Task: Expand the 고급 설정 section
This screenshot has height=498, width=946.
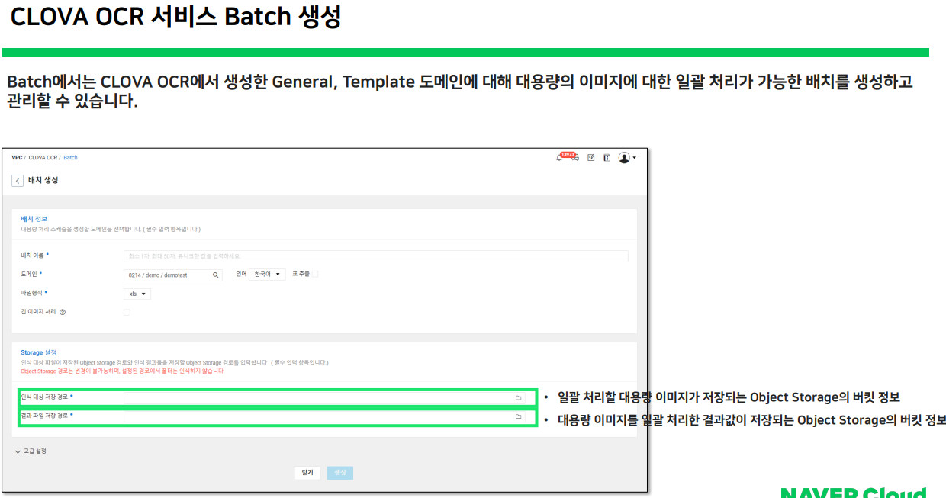Action: (31, 451)
